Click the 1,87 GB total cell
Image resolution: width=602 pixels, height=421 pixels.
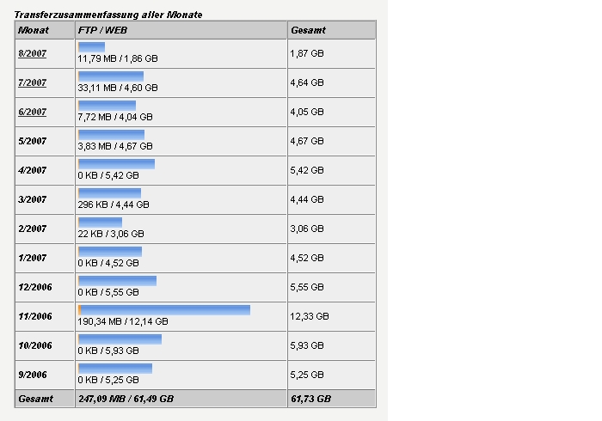[307, 53]
